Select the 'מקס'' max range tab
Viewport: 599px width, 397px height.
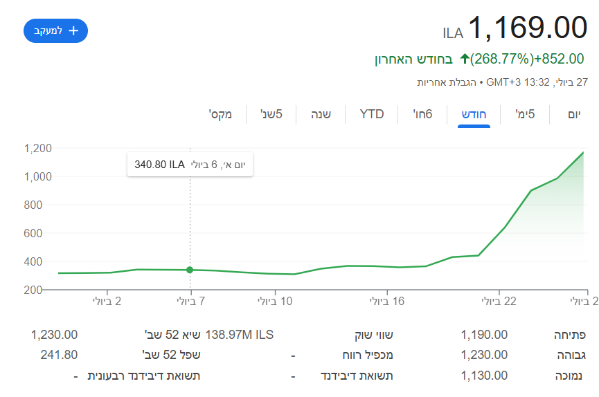point(220,114)
